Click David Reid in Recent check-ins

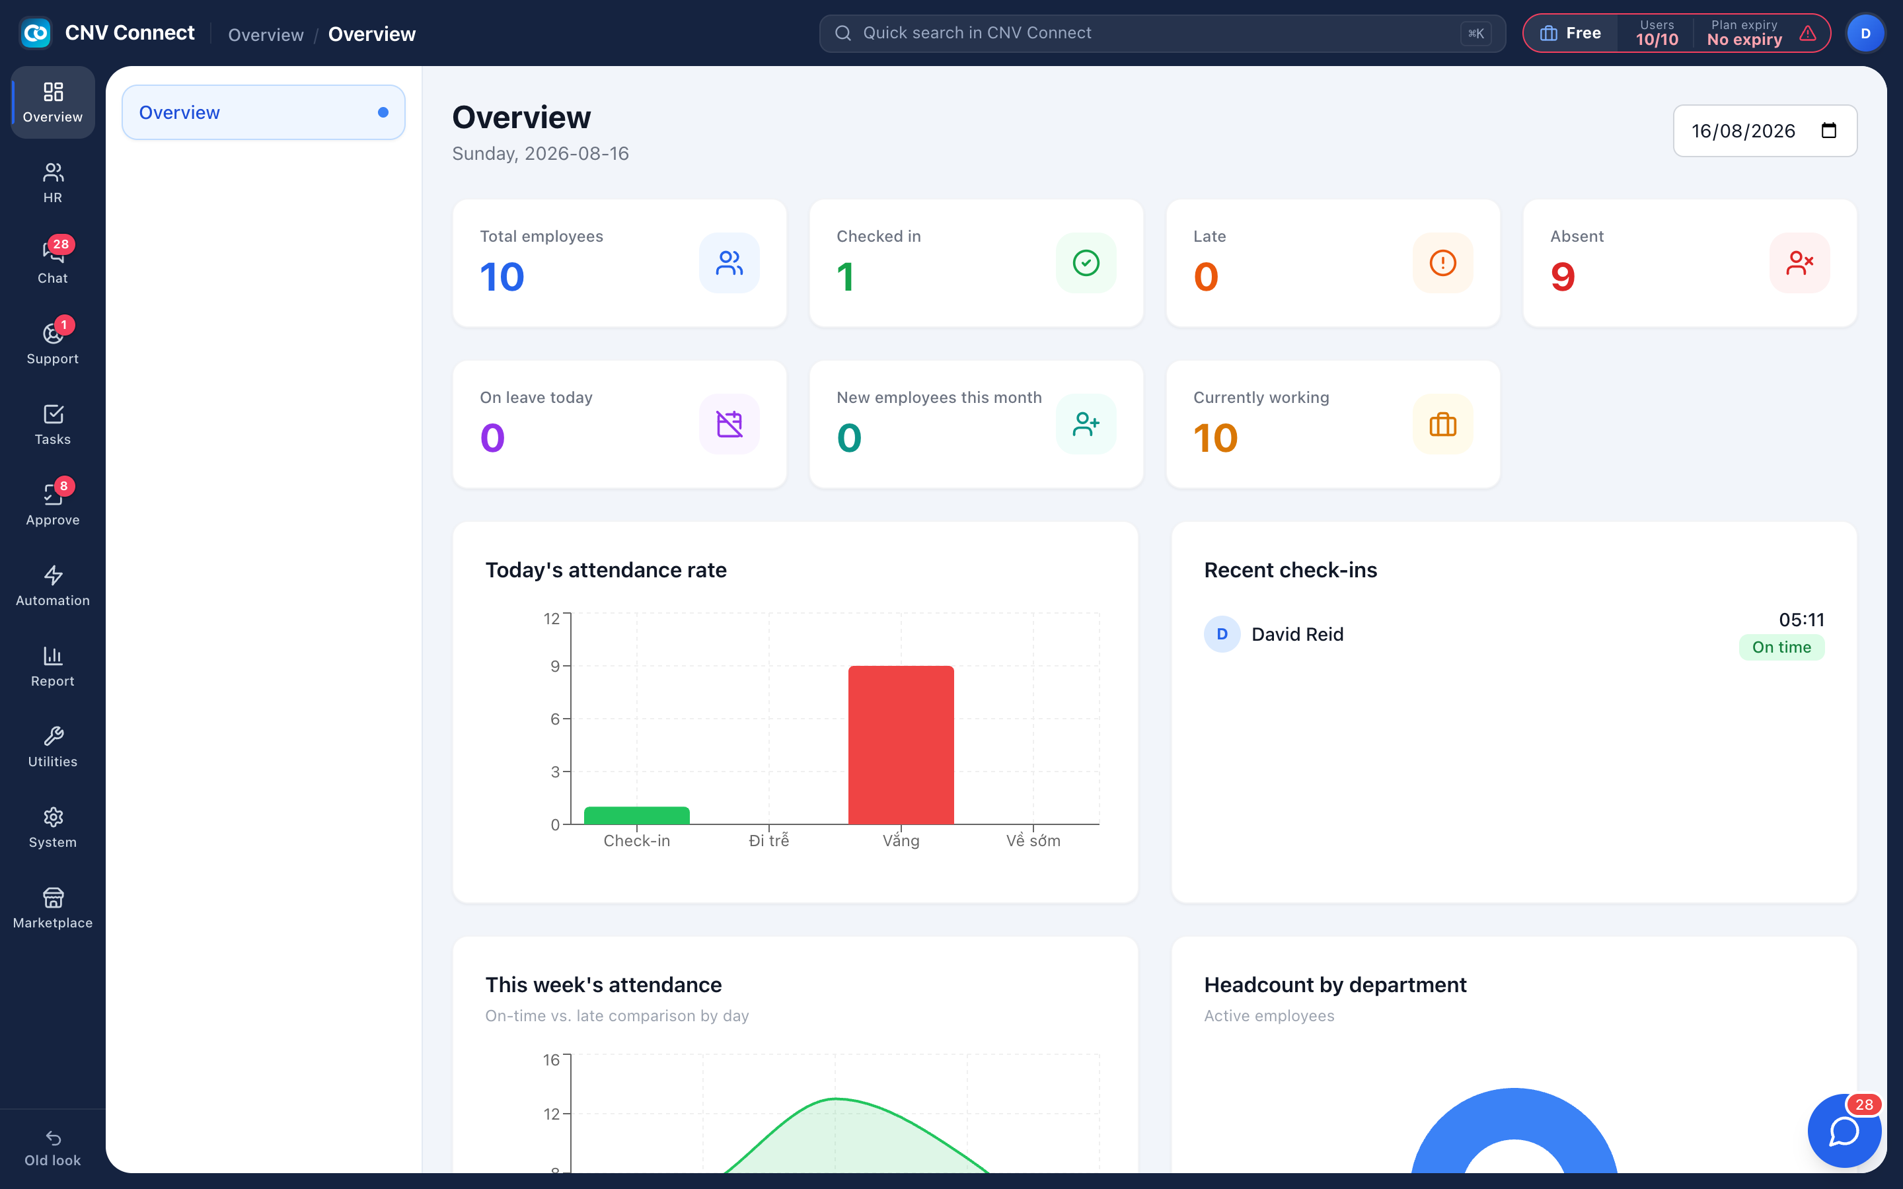click(1298, 634)
